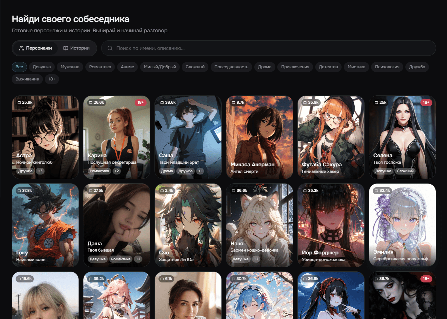Click the 27.5k chat count on Даша card
This screenshot has height=319, width=447.
pos(96,191)
